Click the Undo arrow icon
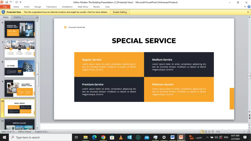This screenshot has width=251, height=141. point(11,2)
